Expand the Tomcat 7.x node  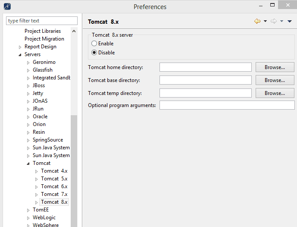(x=37, y=195)
